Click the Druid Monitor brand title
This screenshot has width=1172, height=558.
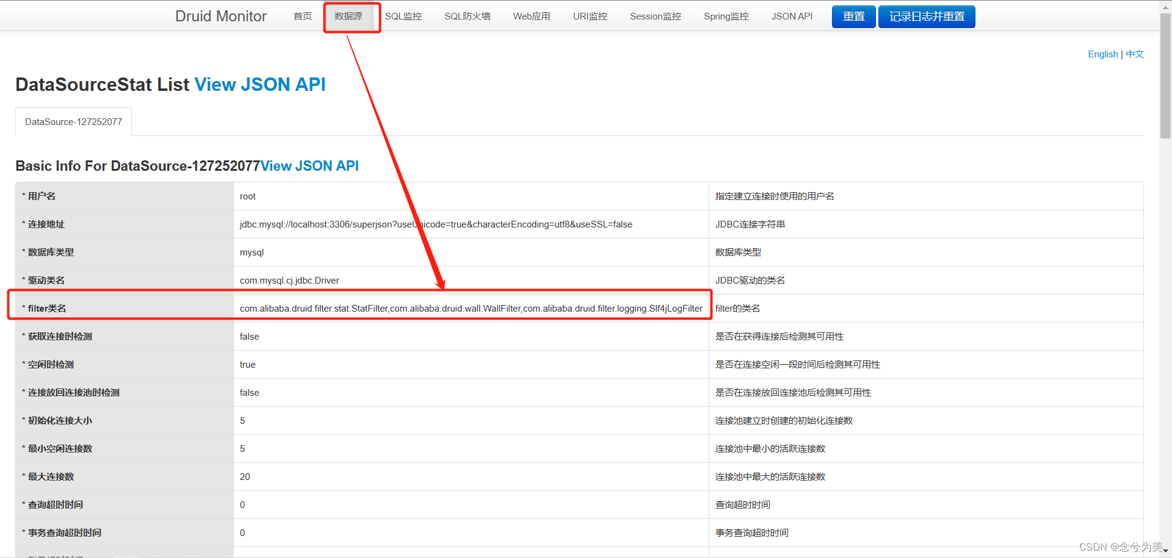220,16
